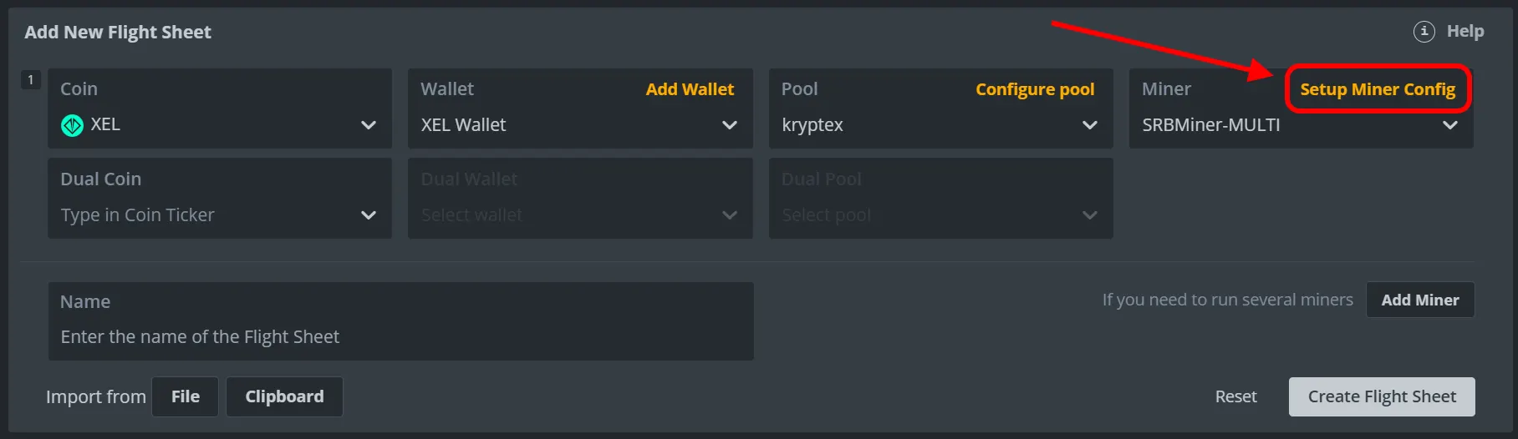Click the Help text link
1518x439 pixels.
tap(1465, 32)
